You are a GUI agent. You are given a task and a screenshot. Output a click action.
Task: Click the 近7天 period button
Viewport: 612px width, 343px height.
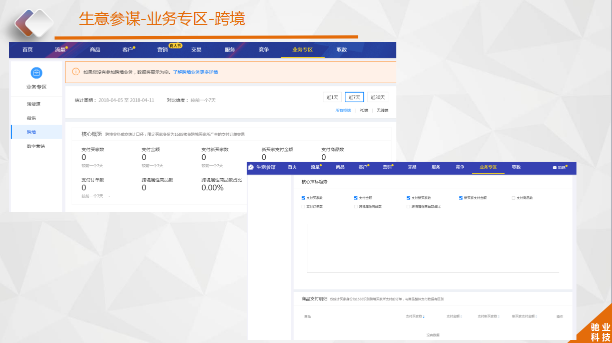[x=354, y=97]
